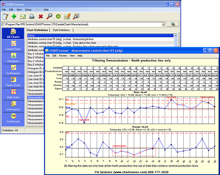Click the chart with pencil toolbar icon
The height and width of the screenshot is (175, 220).
[67, 16]
